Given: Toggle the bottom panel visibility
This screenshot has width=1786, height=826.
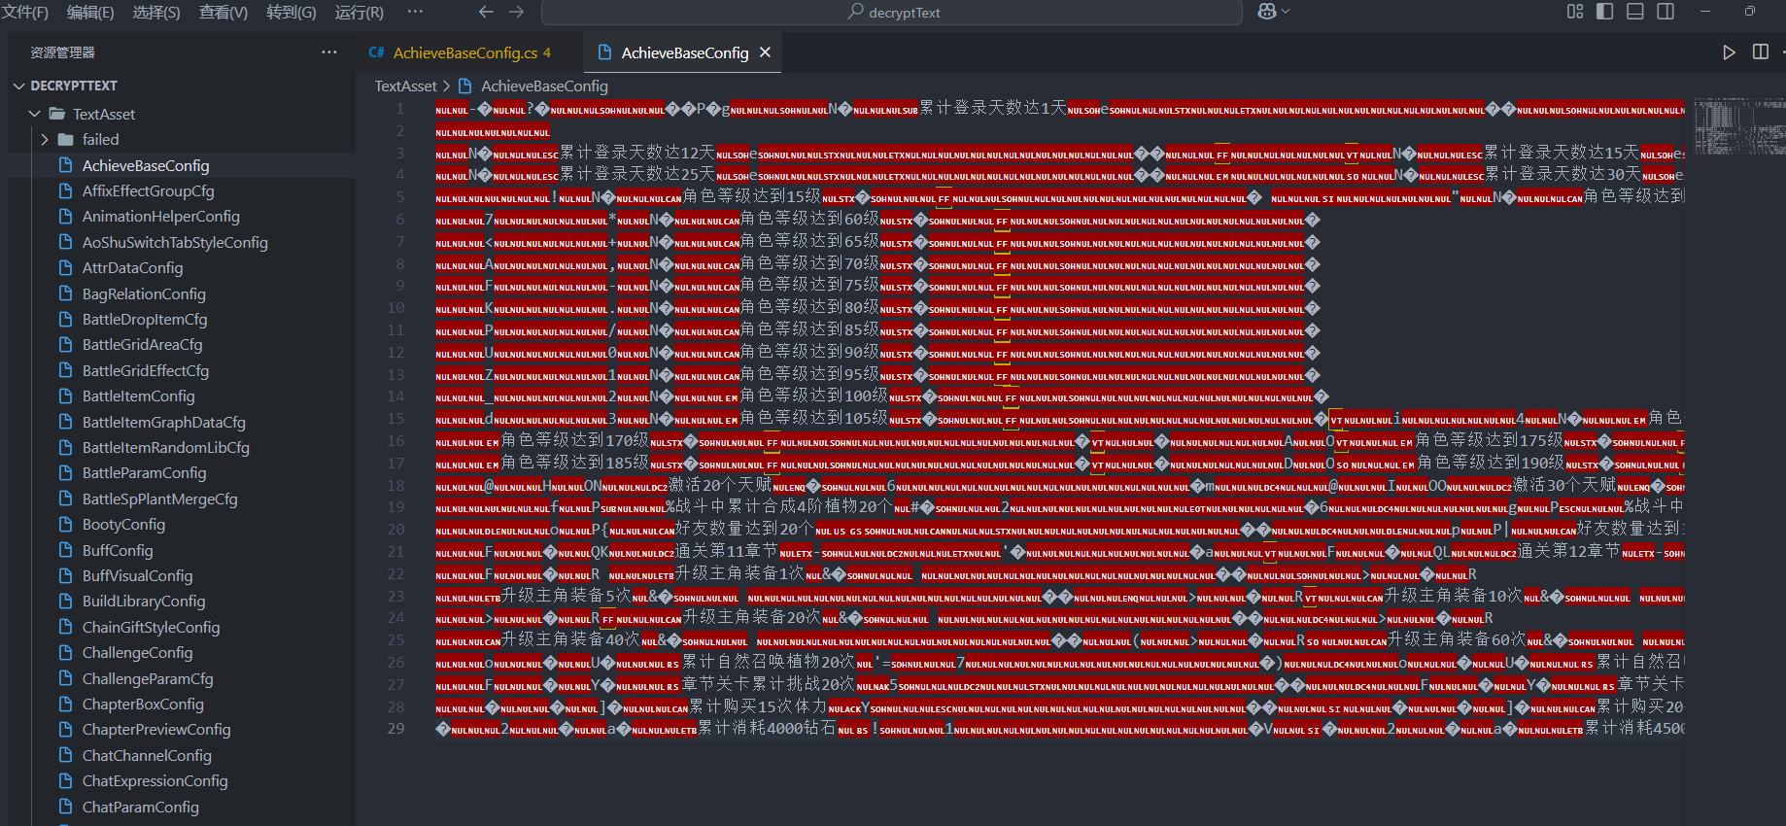Looking at the screenshot, I should (x=1635, y=12).
